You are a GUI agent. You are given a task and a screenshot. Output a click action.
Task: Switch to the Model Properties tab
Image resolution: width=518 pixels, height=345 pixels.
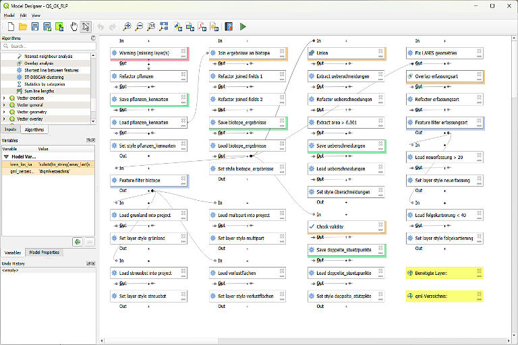(x=44, y=253)
